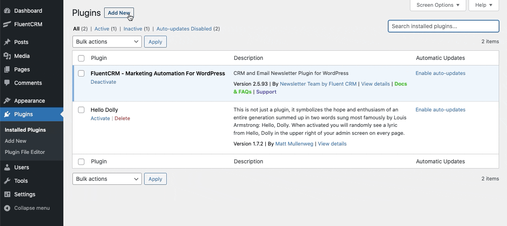
Task: Click the Dashboard gauge icon
Action: click(x=7, y=11)
